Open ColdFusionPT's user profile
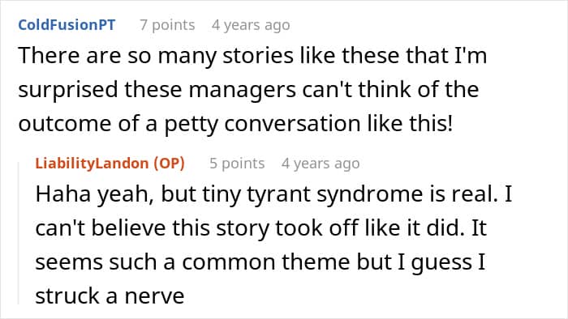The width and height of the screenshot is (568, 319). point(67,25)
